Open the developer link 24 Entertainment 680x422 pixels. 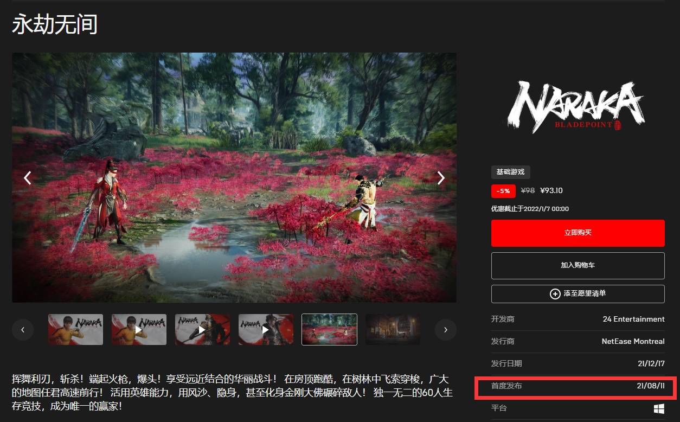633,319
